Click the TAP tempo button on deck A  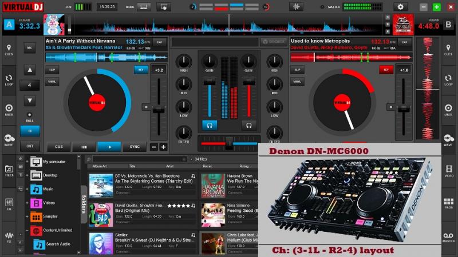pos(160,42)
